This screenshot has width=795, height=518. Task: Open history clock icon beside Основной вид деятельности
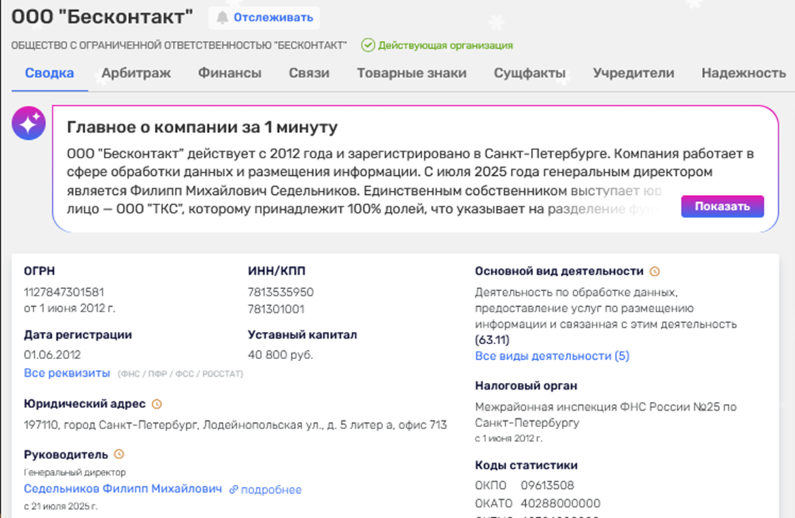pos(654,272)
